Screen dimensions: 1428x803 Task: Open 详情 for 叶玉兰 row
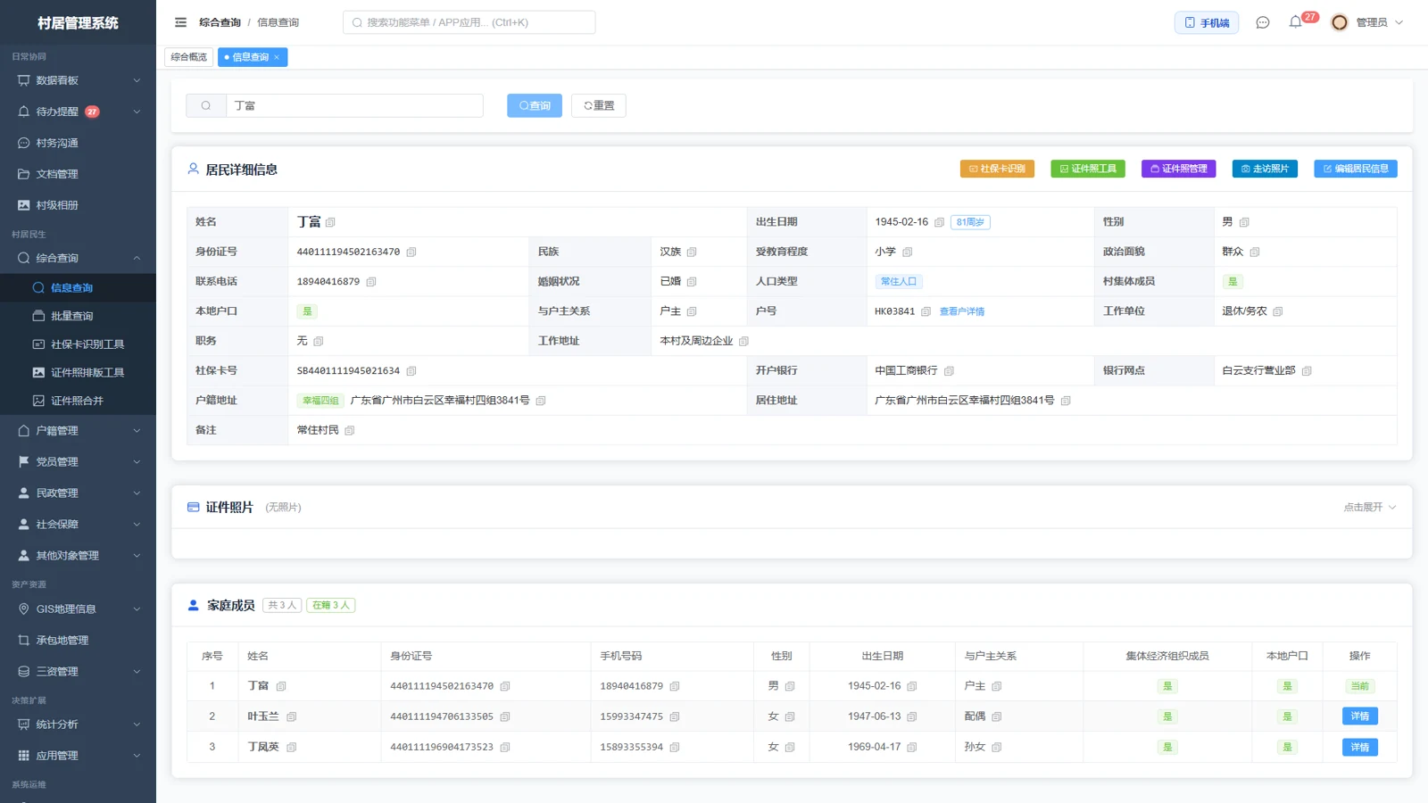[1359, 716]
